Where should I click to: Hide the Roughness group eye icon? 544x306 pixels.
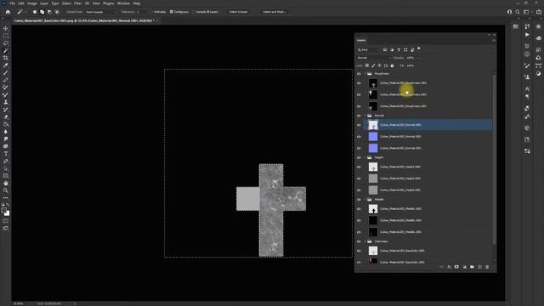pyautogui.click(x=359, y=74)
